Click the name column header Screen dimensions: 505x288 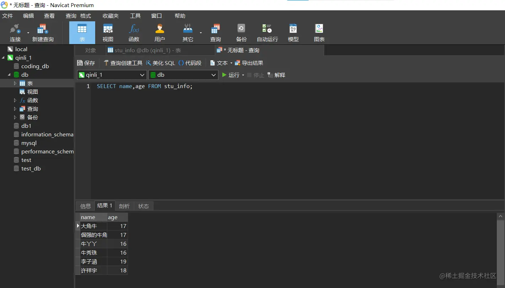[93, 217]
